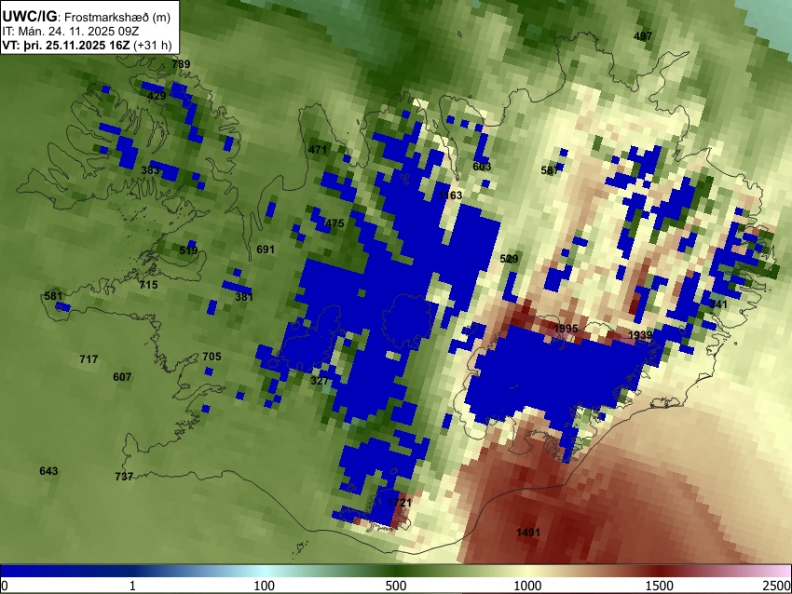Click the map value 429
This screenshot has height=594, width=792.
click(x=157, y=96)
